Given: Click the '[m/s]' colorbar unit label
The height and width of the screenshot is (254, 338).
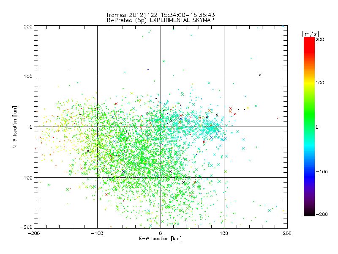Looking at the screenshot, I should pos(311,34).
